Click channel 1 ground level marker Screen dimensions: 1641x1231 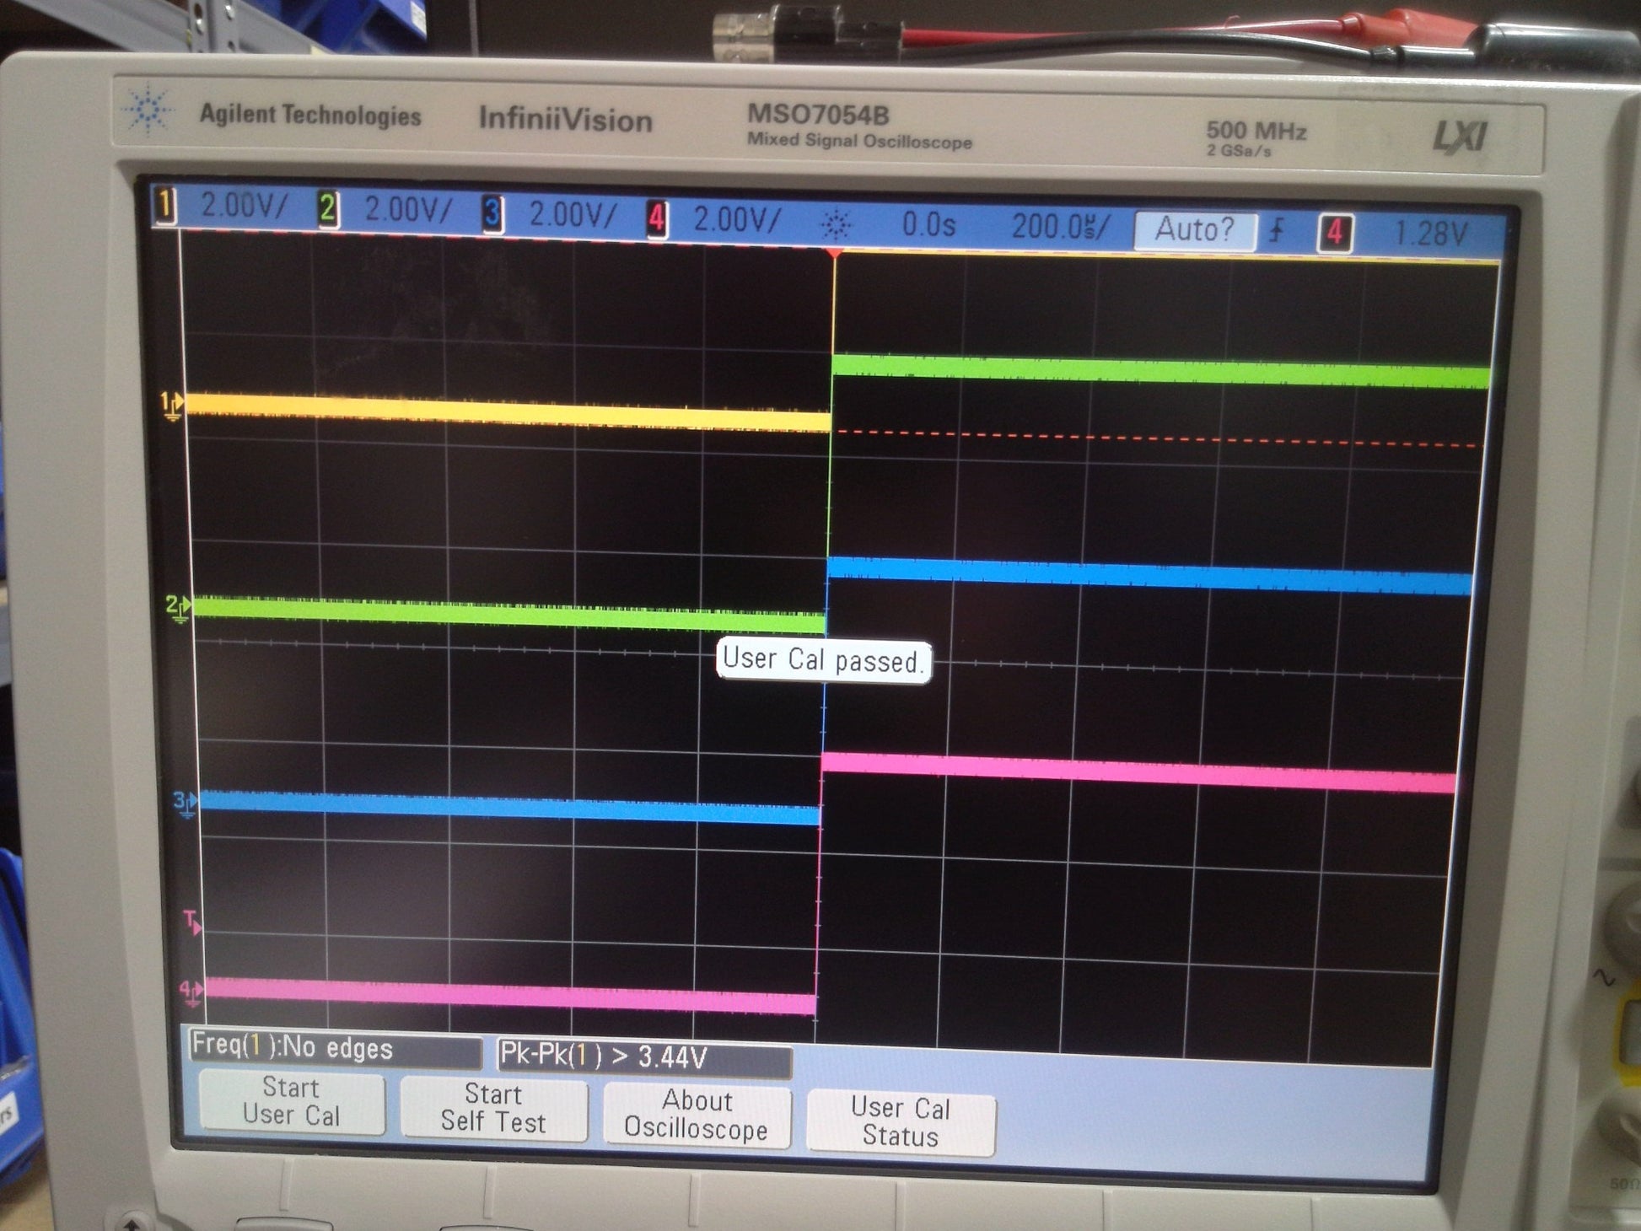tap(172, 406)
